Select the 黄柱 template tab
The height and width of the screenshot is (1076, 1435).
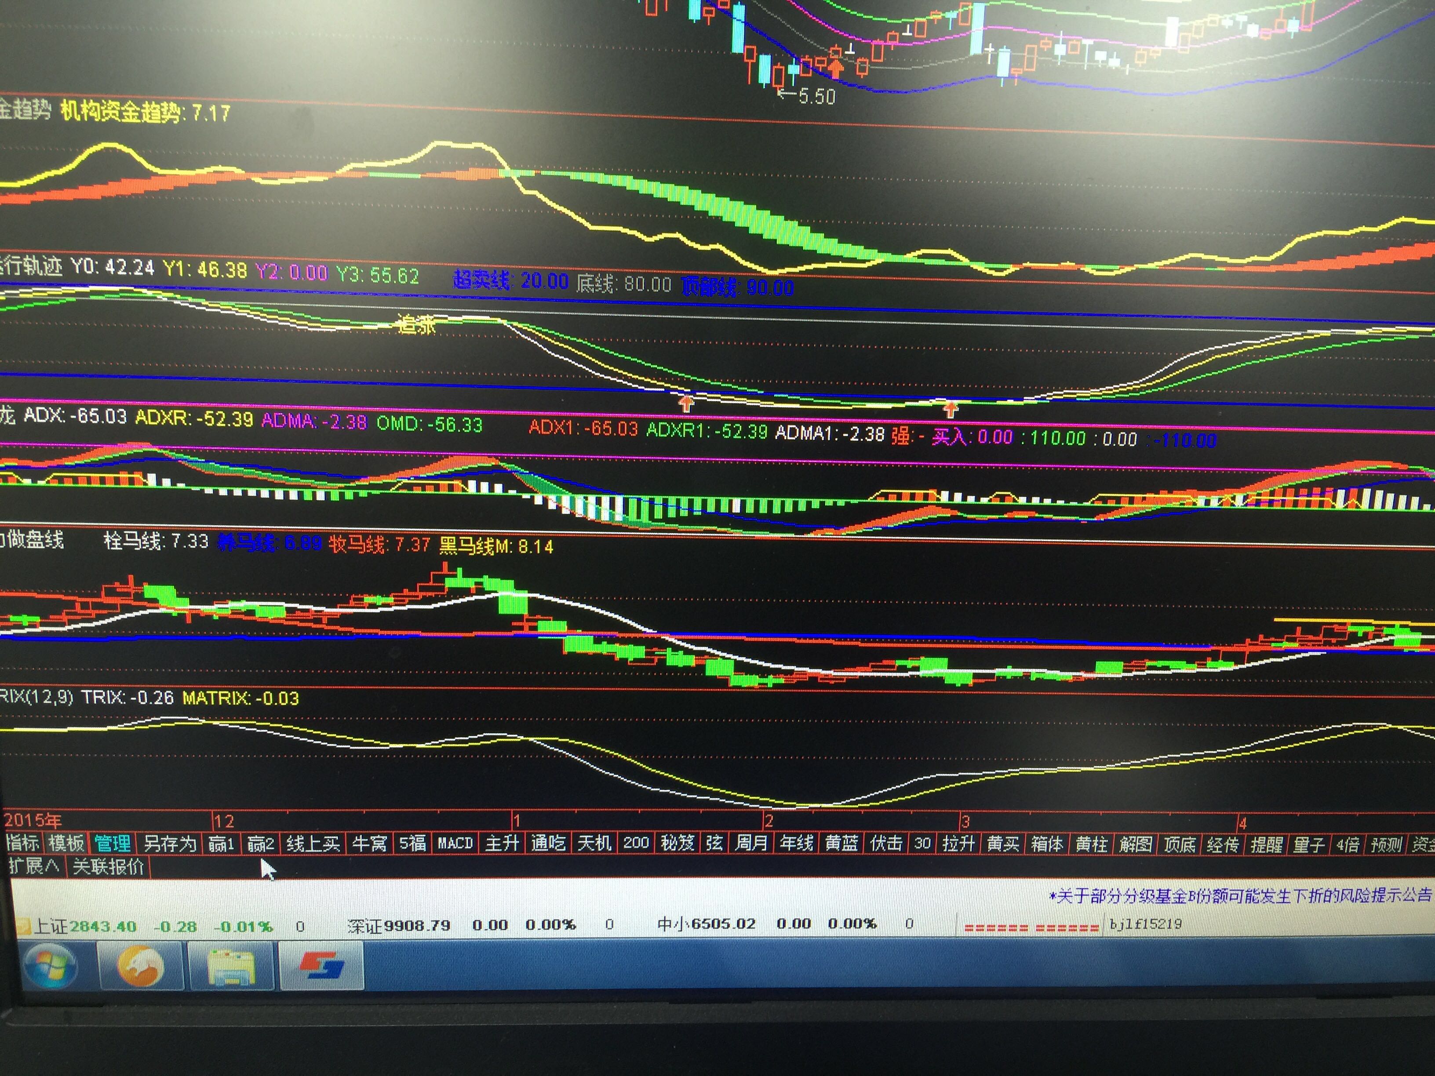coord(1091,844)
